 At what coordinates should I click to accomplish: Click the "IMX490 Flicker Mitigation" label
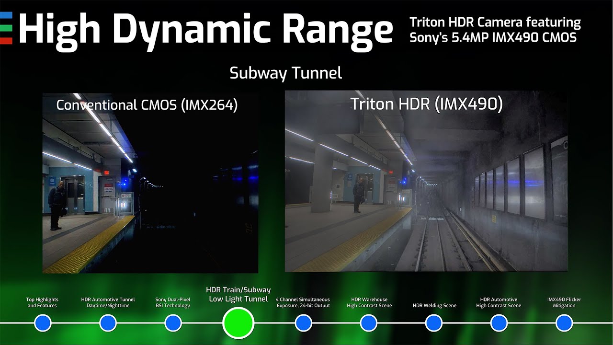coord(564,302)
